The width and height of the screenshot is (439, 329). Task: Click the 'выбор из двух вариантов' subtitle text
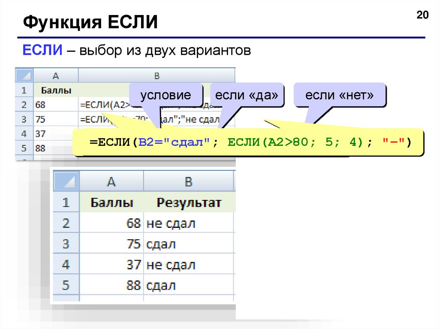(x=165, y=51)
